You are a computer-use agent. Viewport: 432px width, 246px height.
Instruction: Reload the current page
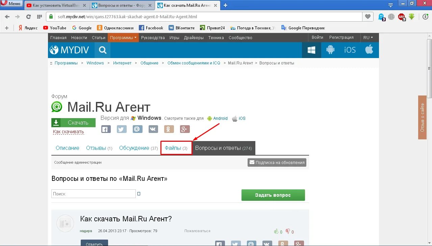coord(28,17)
